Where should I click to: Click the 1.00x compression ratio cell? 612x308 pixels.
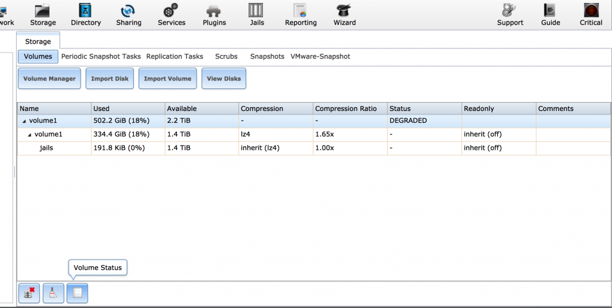coord(350,148)
